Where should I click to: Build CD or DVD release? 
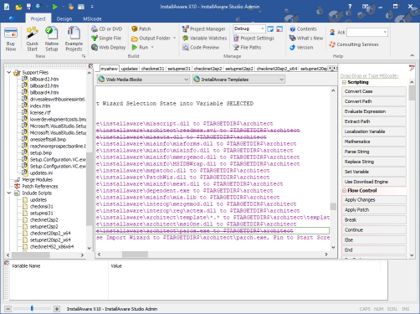point(107,28)
